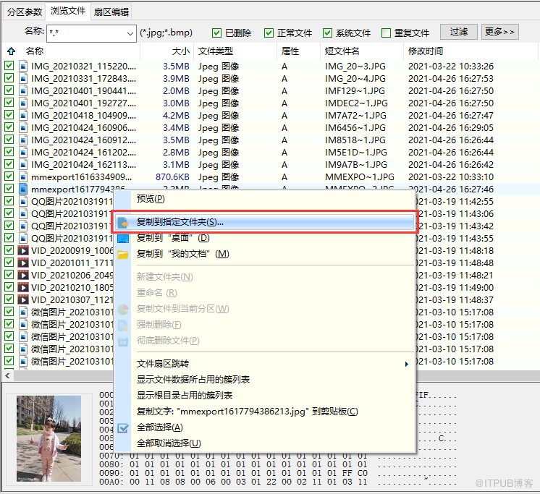
Task: Sort by the 名称 column header
Action: tap(35, 51)
